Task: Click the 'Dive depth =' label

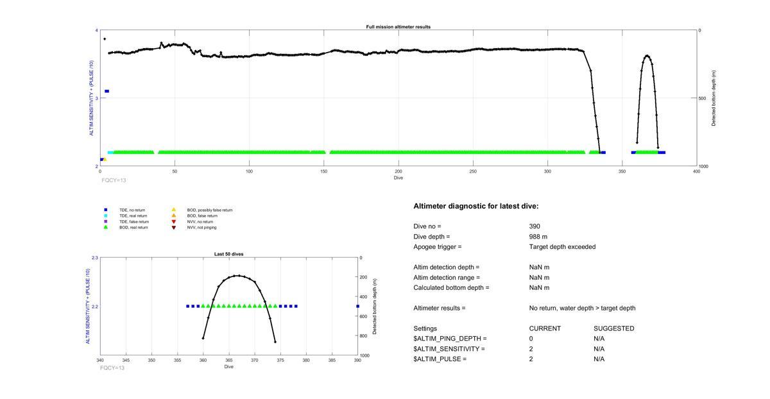Action: (431, 237)
